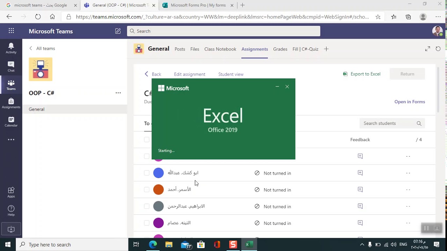The height and width of the screenshot is (251, 447).
Task: Open the Windows Start menu
Action: pyautogui.click(x=8, y=244)
